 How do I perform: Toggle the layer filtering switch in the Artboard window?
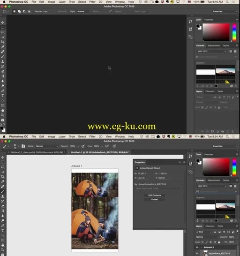(x=237, y=231)
